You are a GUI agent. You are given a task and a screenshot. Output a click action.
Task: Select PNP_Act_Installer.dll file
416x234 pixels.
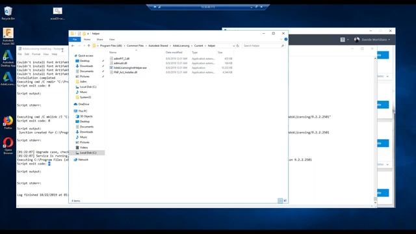pyautogui.click(x=125, y=72)
